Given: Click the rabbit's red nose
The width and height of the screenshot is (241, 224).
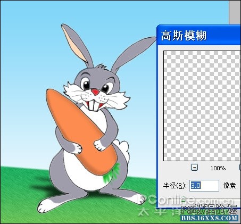Looking at the screenshot, I should point(95,92).
